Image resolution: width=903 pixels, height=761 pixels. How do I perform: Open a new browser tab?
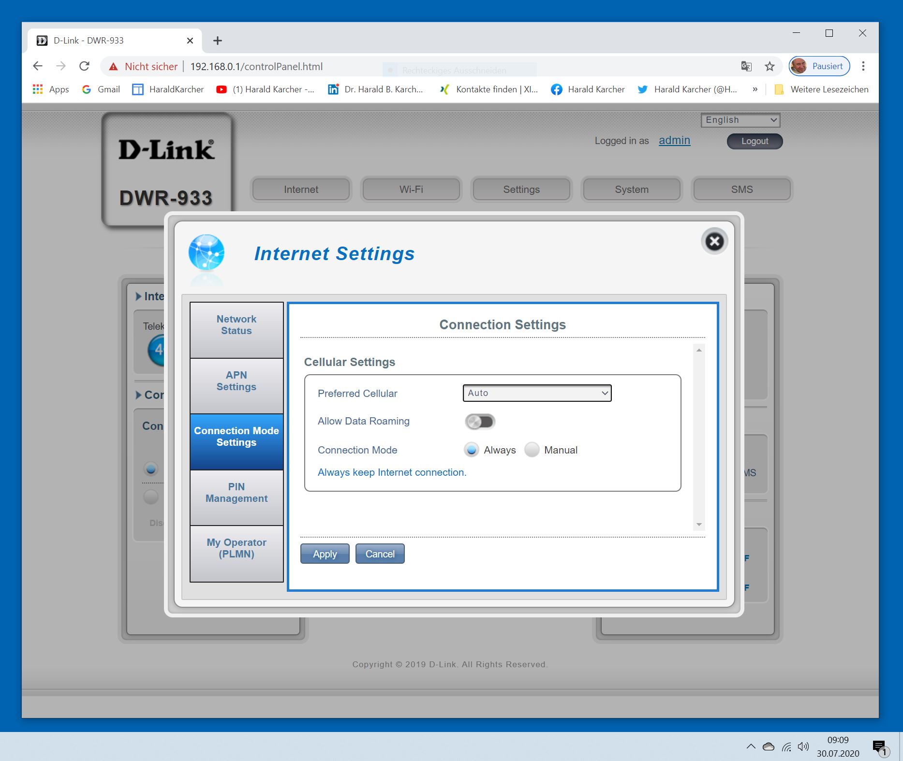218,41
